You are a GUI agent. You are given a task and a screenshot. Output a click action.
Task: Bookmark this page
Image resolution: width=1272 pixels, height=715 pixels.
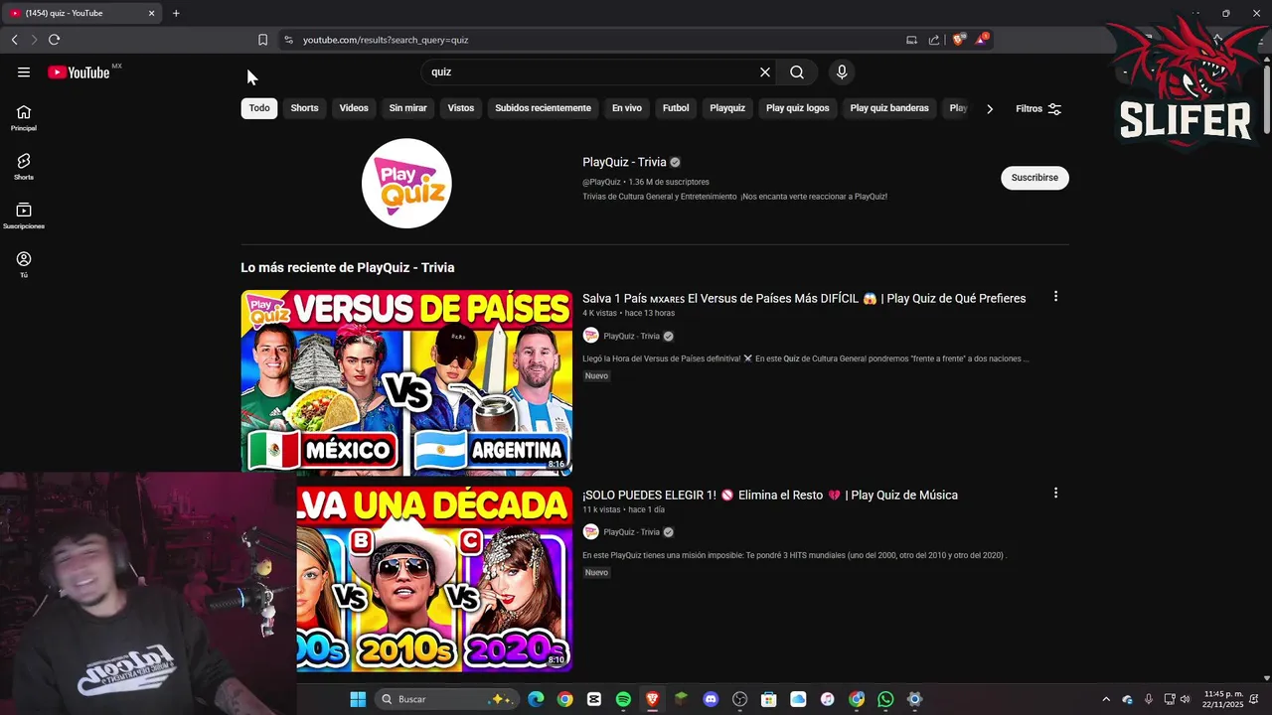click(262, 40)
